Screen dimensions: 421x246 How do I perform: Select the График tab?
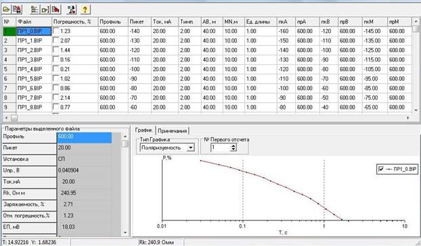click(144, 130)
